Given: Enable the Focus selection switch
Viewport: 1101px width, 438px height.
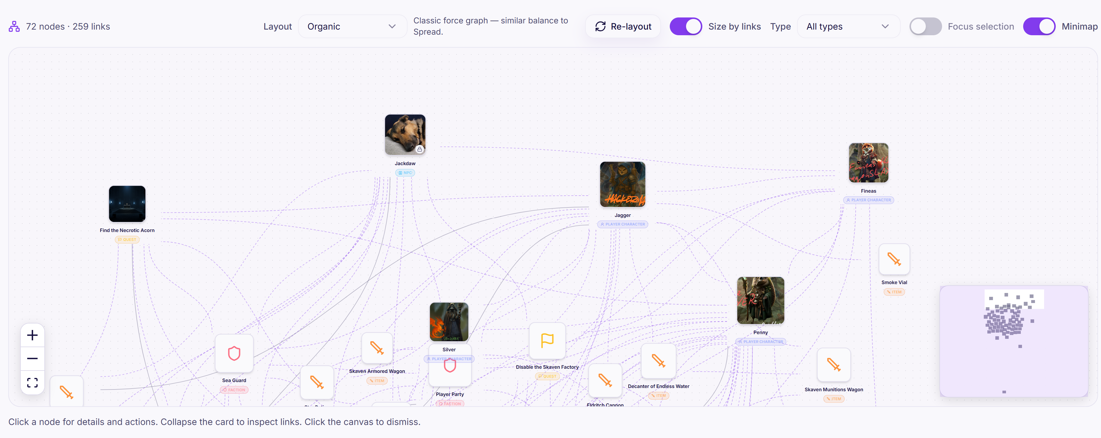Looking at the screenshot, I should [925, 27].
